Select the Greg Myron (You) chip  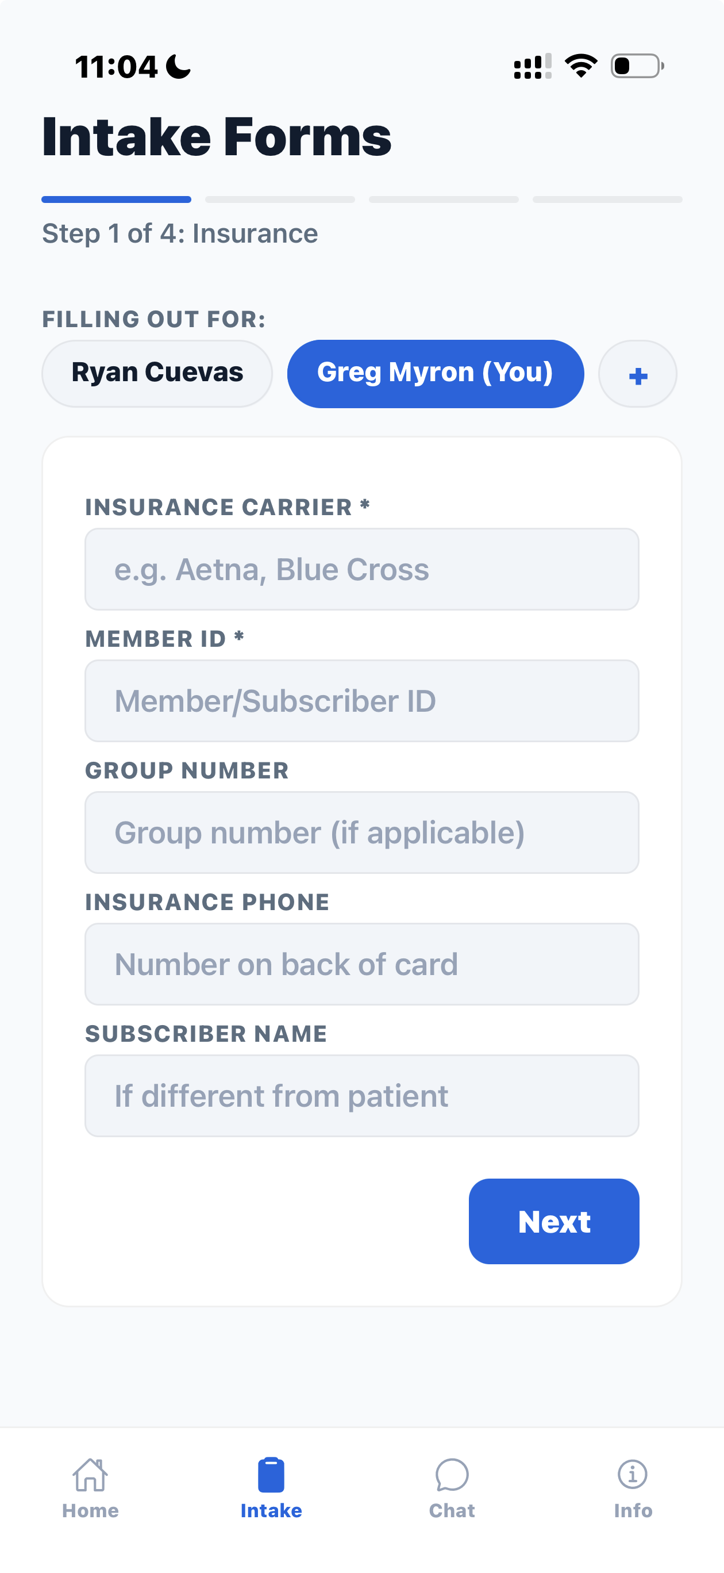[x=435, y=373]
